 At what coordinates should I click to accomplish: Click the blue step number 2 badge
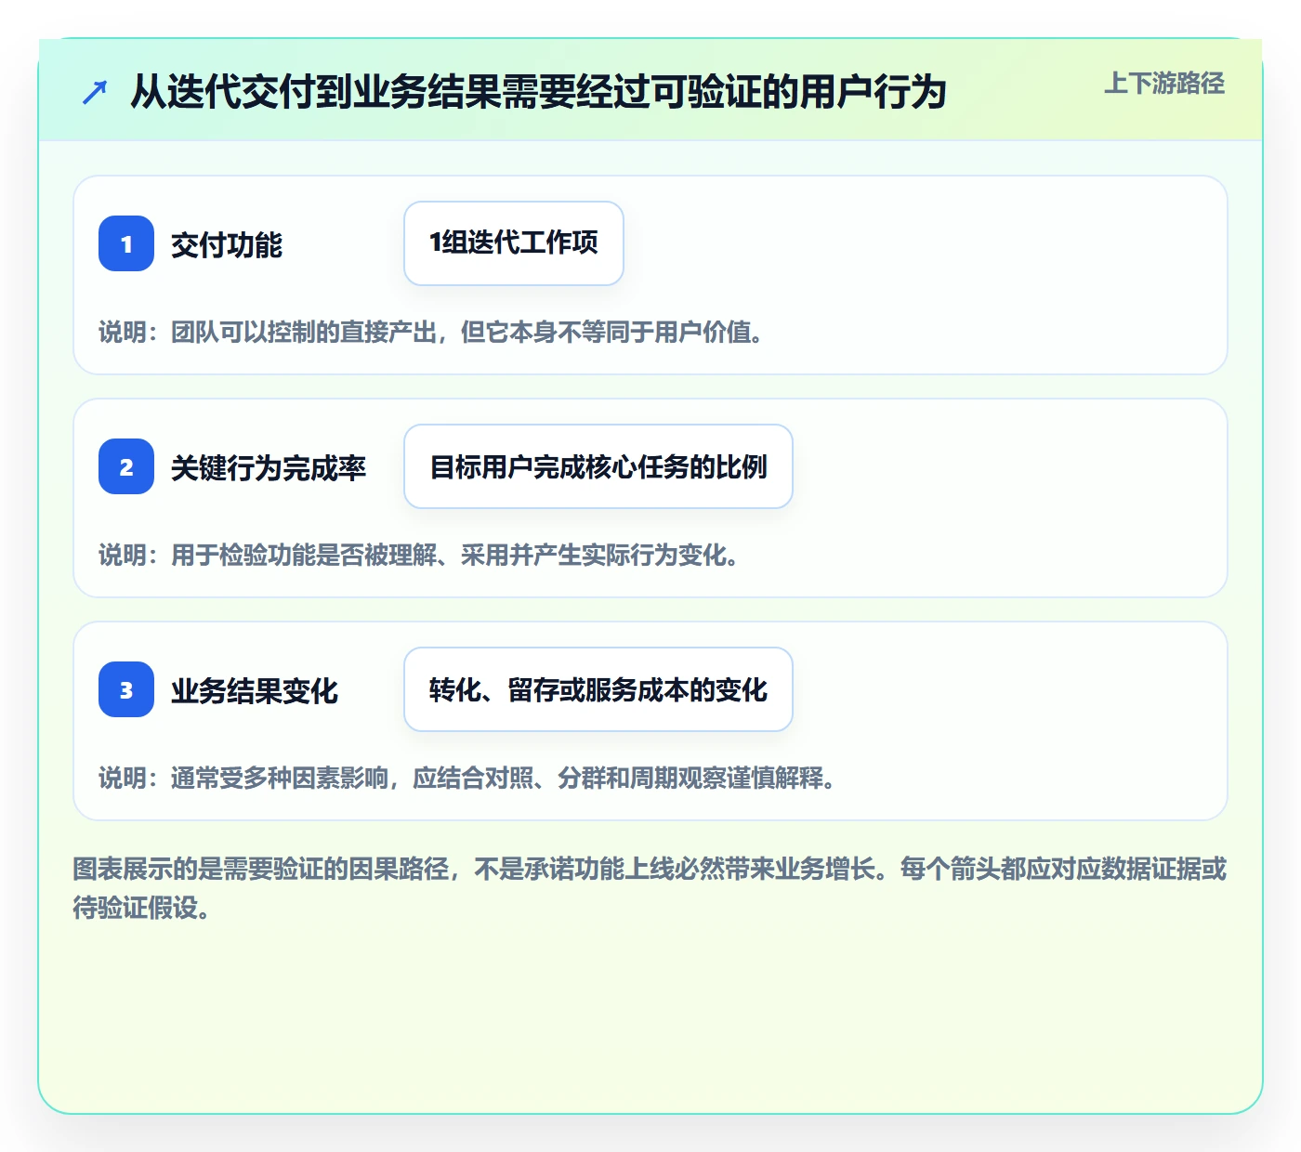[126, 466]
